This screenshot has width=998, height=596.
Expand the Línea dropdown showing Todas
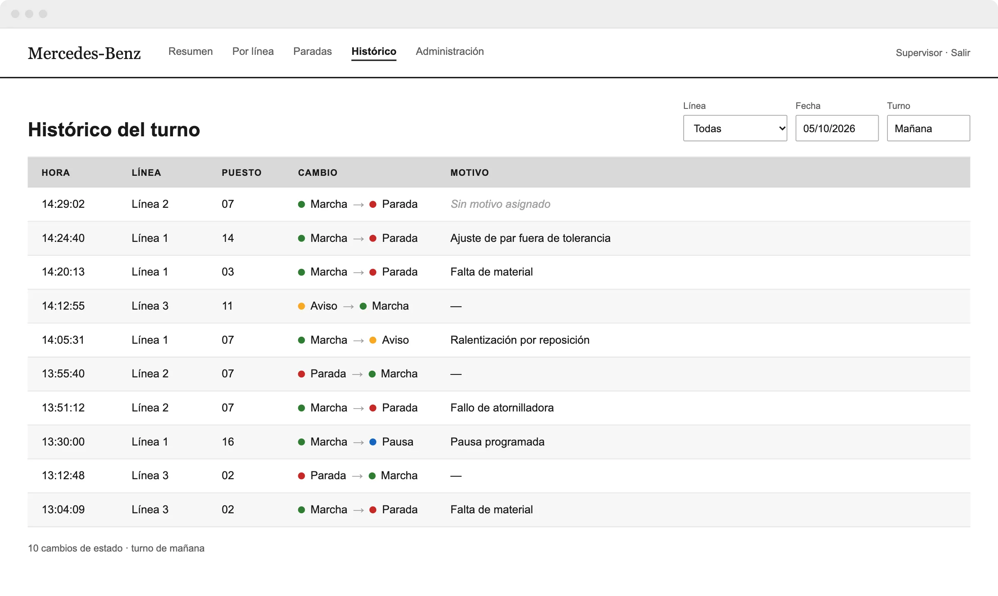coord(735,128)
